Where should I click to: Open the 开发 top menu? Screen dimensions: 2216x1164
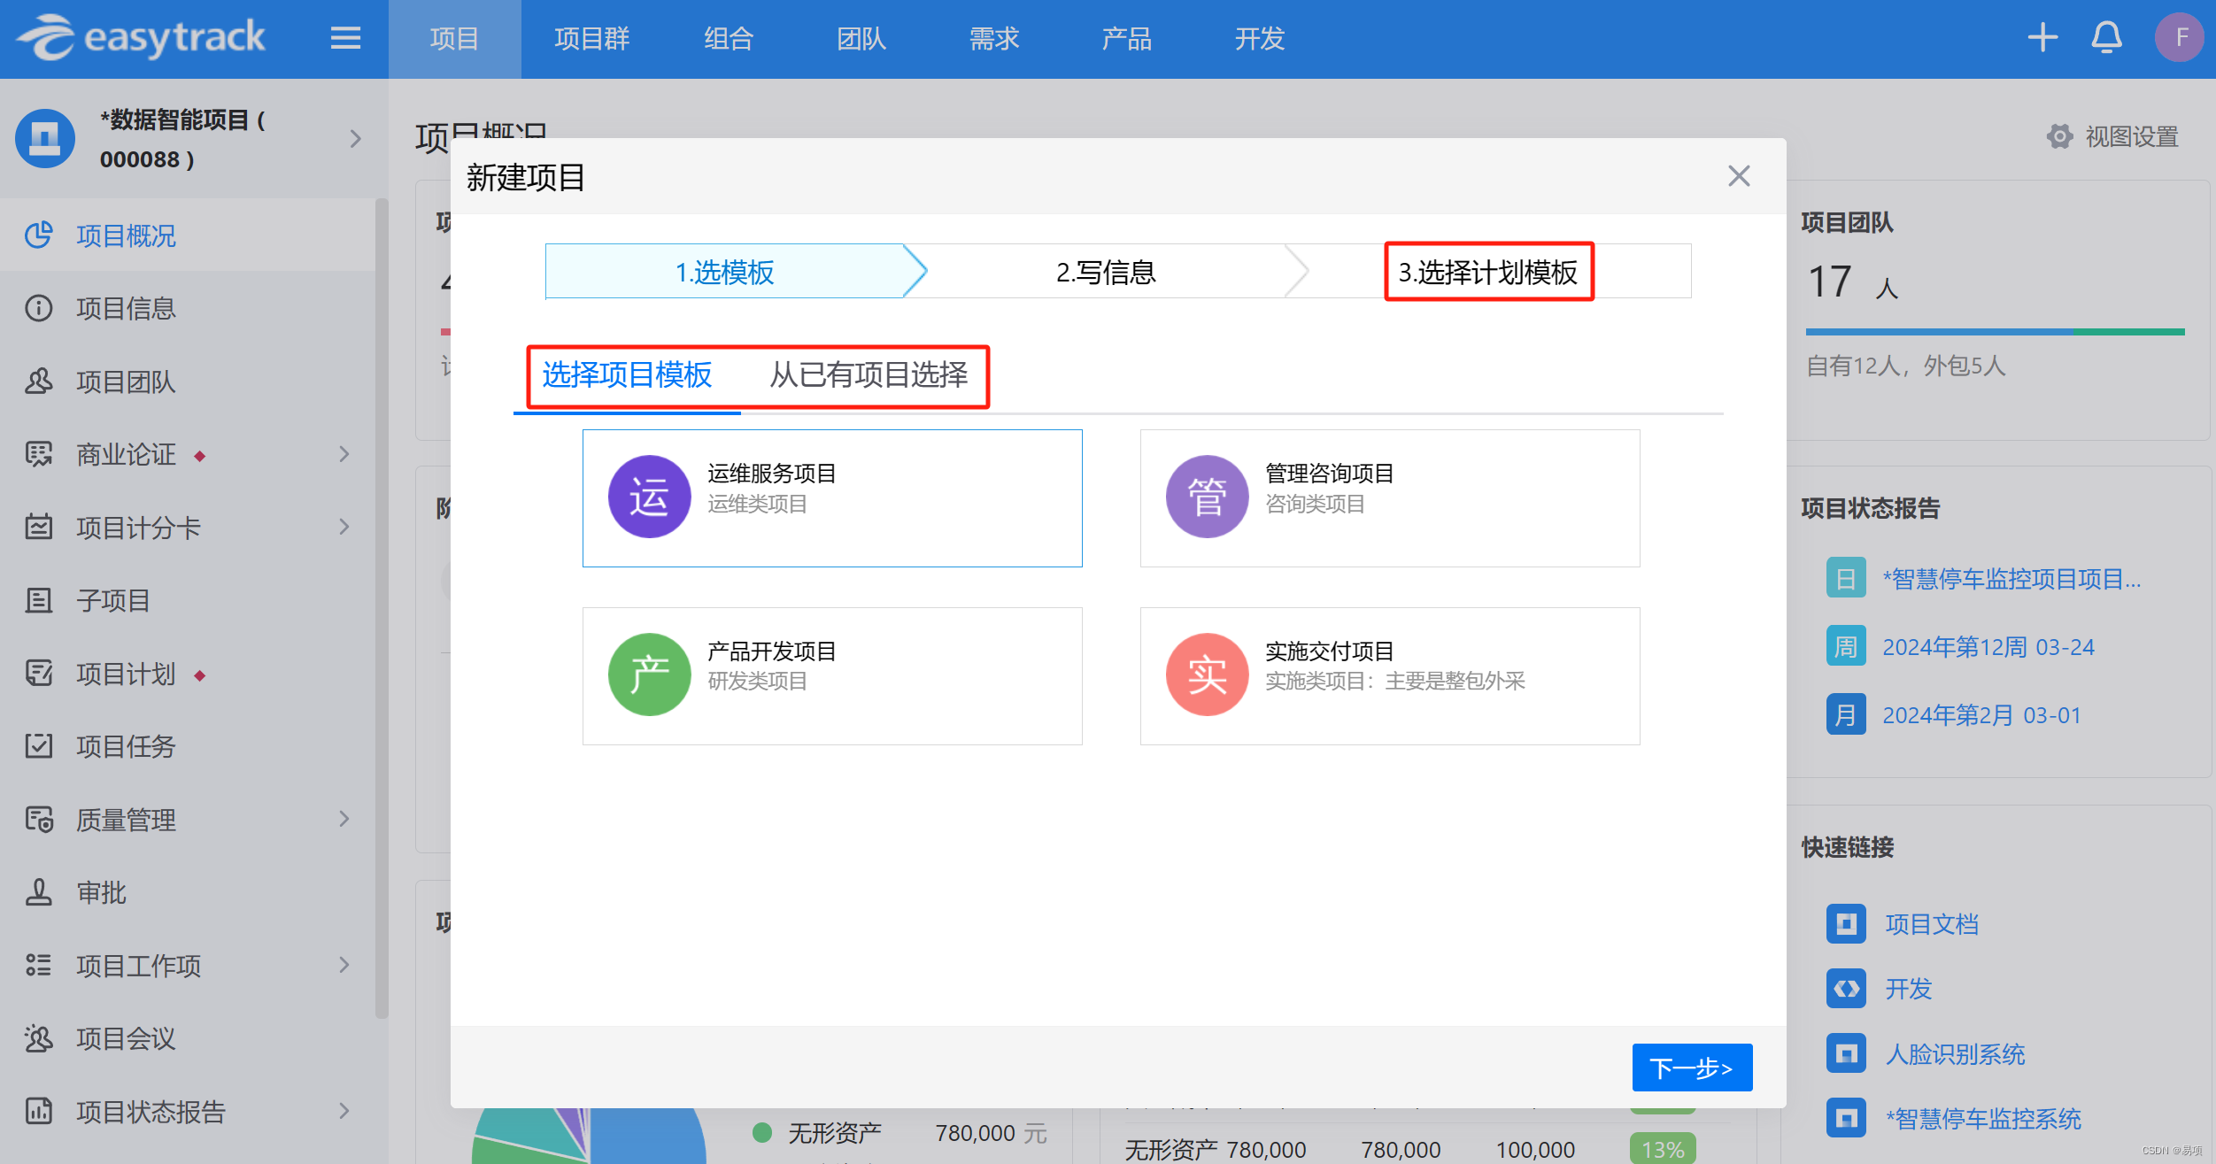(x=1259, y=39)
